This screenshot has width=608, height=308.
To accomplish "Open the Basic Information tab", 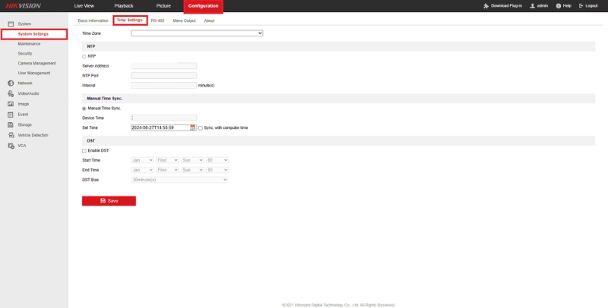I will 93,21.
